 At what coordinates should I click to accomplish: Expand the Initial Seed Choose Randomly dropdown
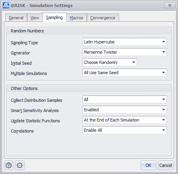pos(110,62)
